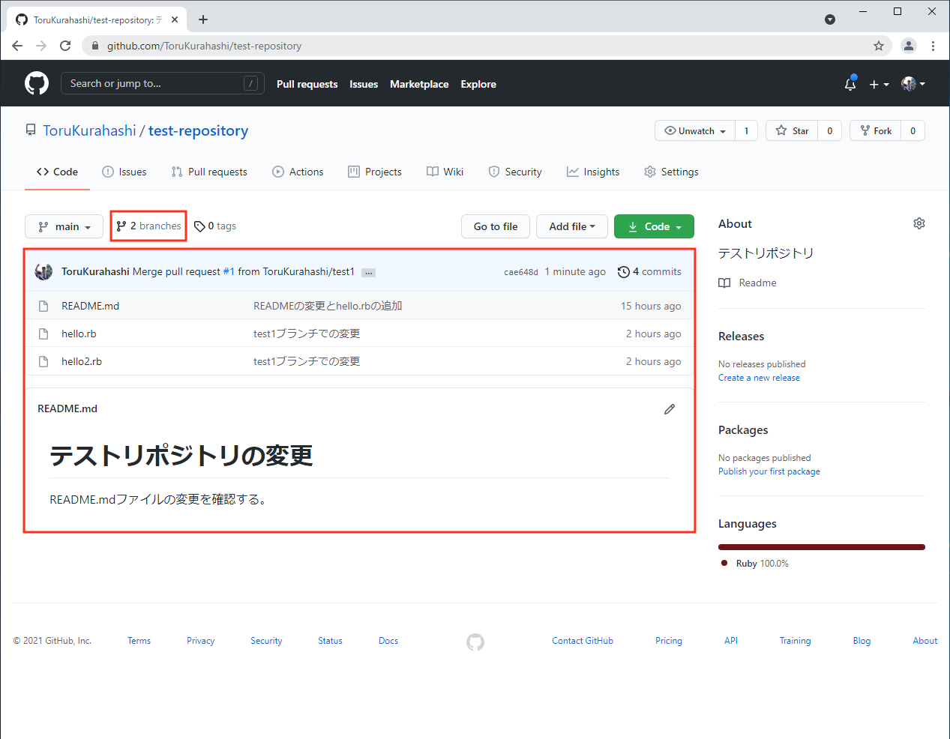
Task: View the Insights tab
Action: [593, 172]
